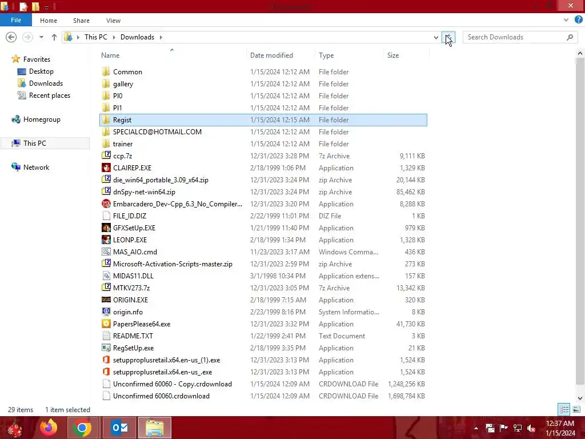
Task: Switch to the Share ribbon tab
Action: (81, 21)
